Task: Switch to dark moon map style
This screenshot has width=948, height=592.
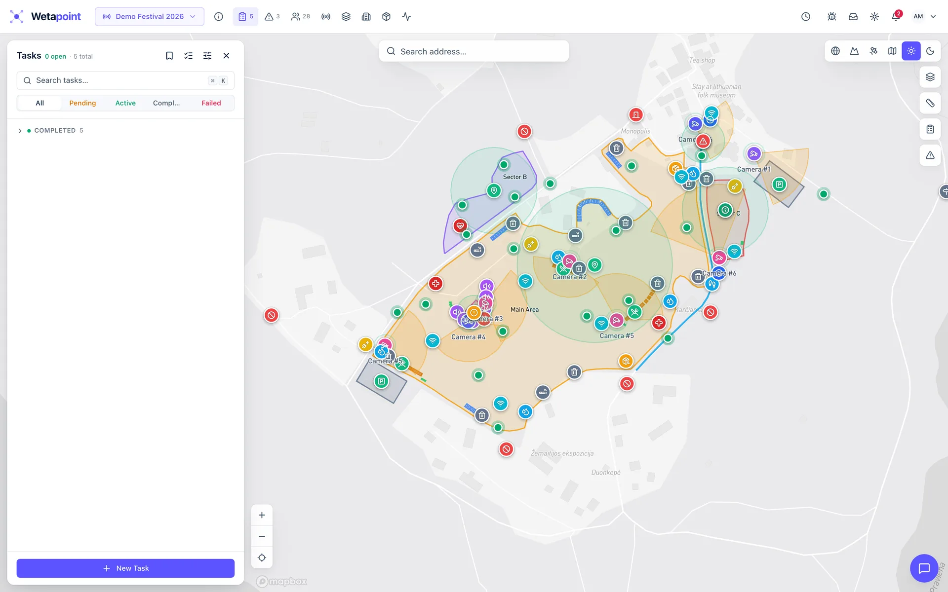Action: pos(930,51)
